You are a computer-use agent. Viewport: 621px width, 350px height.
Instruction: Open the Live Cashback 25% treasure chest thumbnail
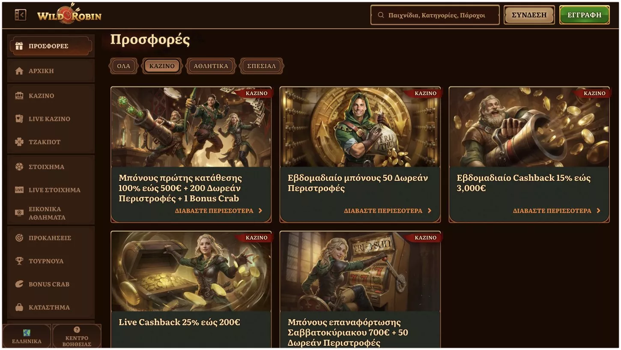(x=191, y=272)
